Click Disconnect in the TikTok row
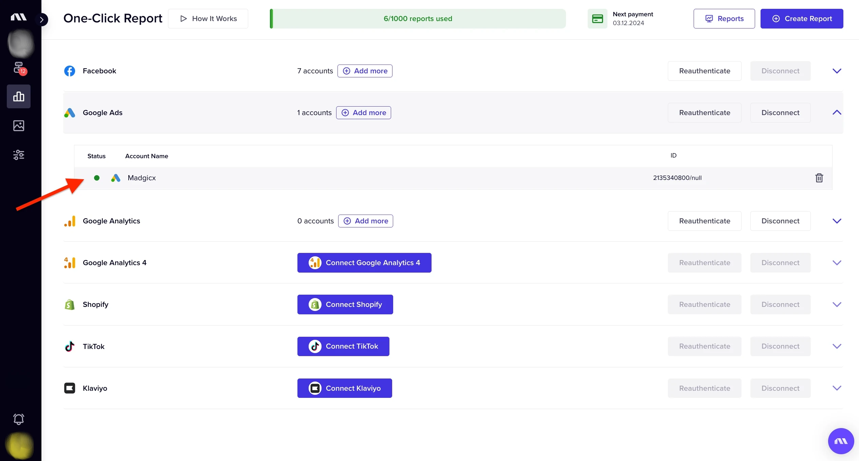Screen dimensions: 859x461 tap(780, 346)
